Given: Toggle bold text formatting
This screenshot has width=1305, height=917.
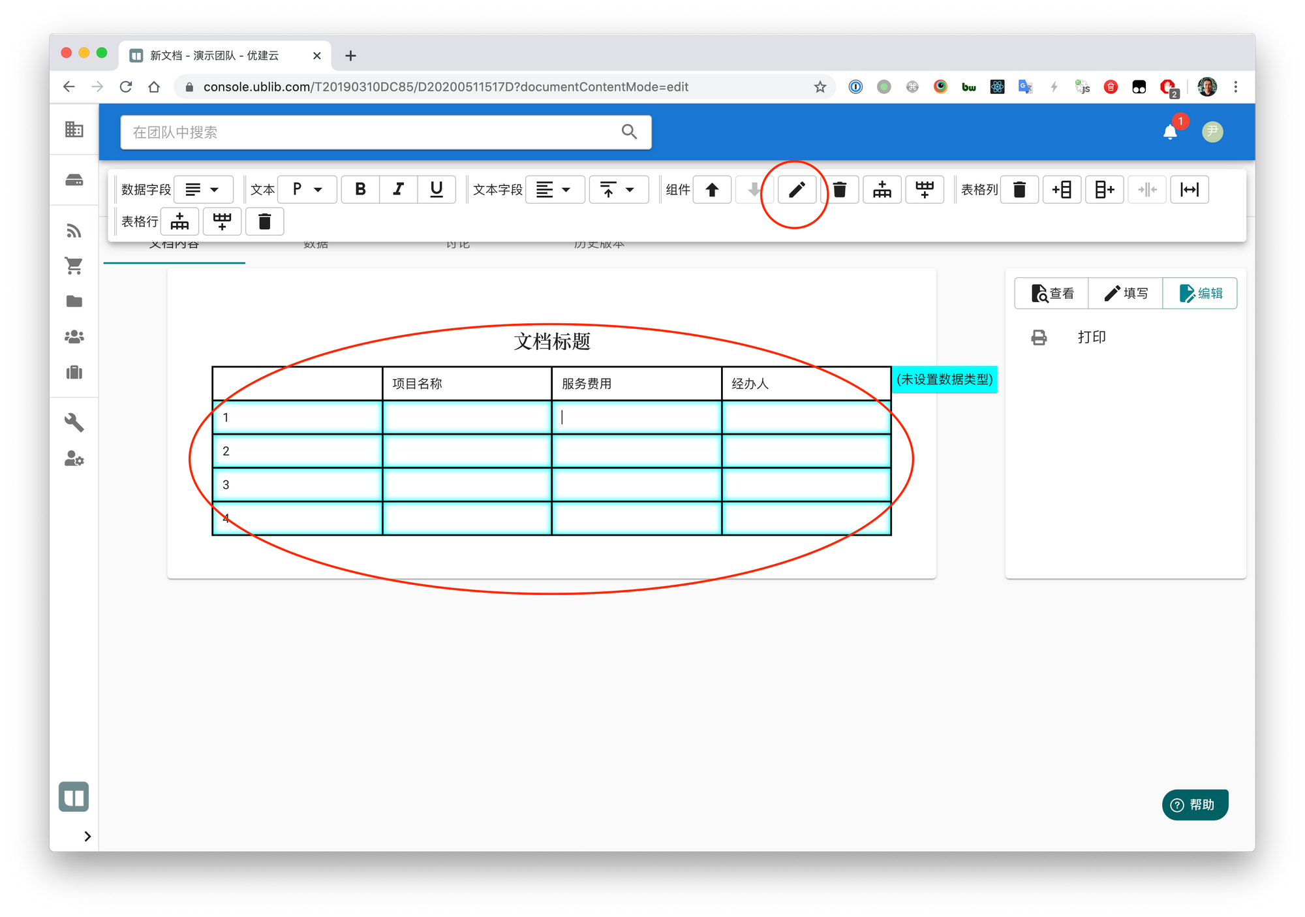Looking at the screenshot, I should (x=360, y=190).
